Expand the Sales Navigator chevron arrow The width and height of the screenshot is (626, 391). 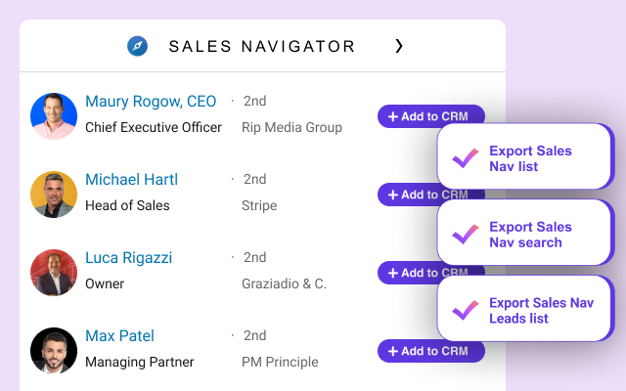click(398, 46)
